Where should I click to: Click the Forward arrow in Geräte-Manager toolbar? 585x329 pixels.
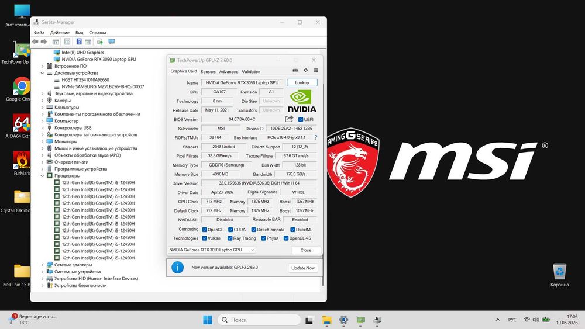point(44,41)
